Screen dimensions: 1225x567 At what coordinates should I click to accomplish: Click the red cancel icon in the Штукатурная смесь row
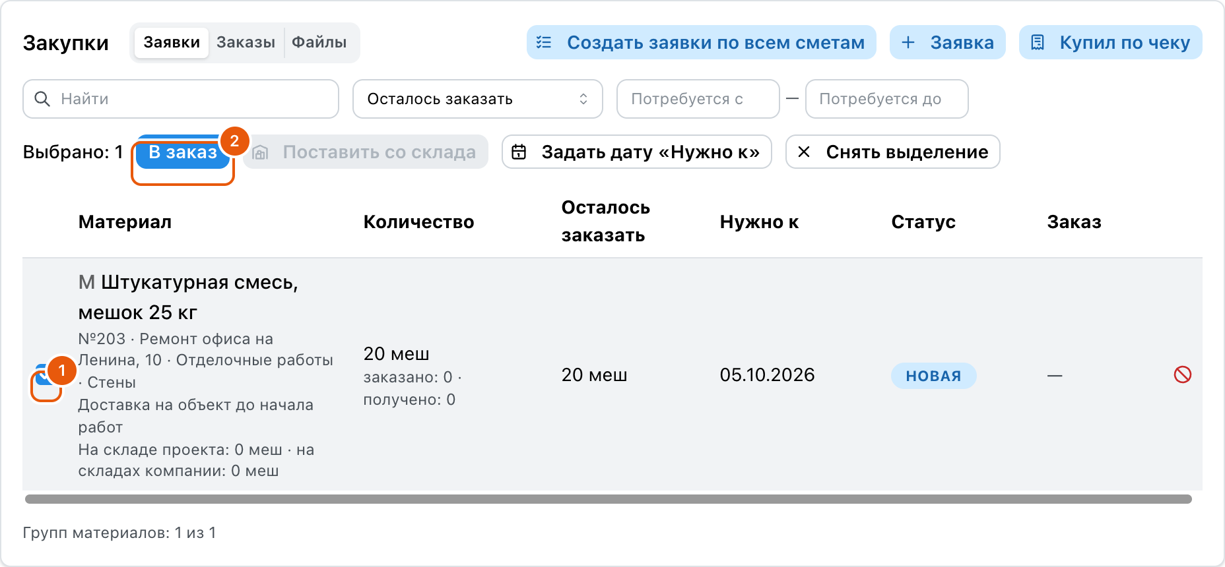coord(1182,375)
